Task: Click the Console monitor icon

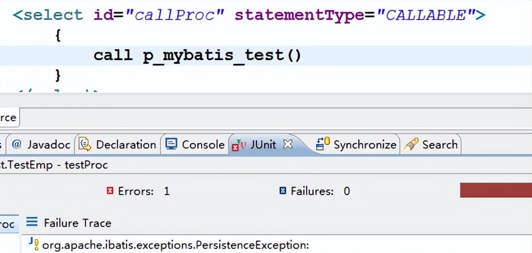Action: pos(171,145)
